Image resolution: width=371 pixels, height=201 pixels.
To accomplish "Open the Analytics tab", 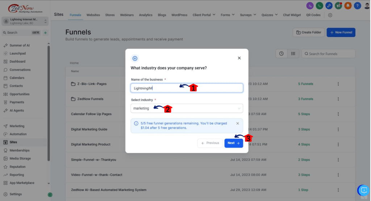I will pos(146,15).
